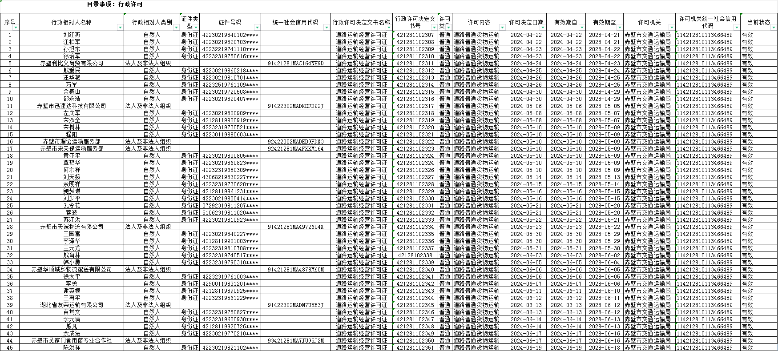Select the name cell 孙旭东
778x351 pixels.
[x=72, y=49]
